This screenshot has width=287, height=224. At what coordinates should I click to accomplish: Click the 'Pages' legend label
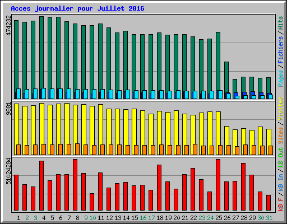tap(281, 78)
